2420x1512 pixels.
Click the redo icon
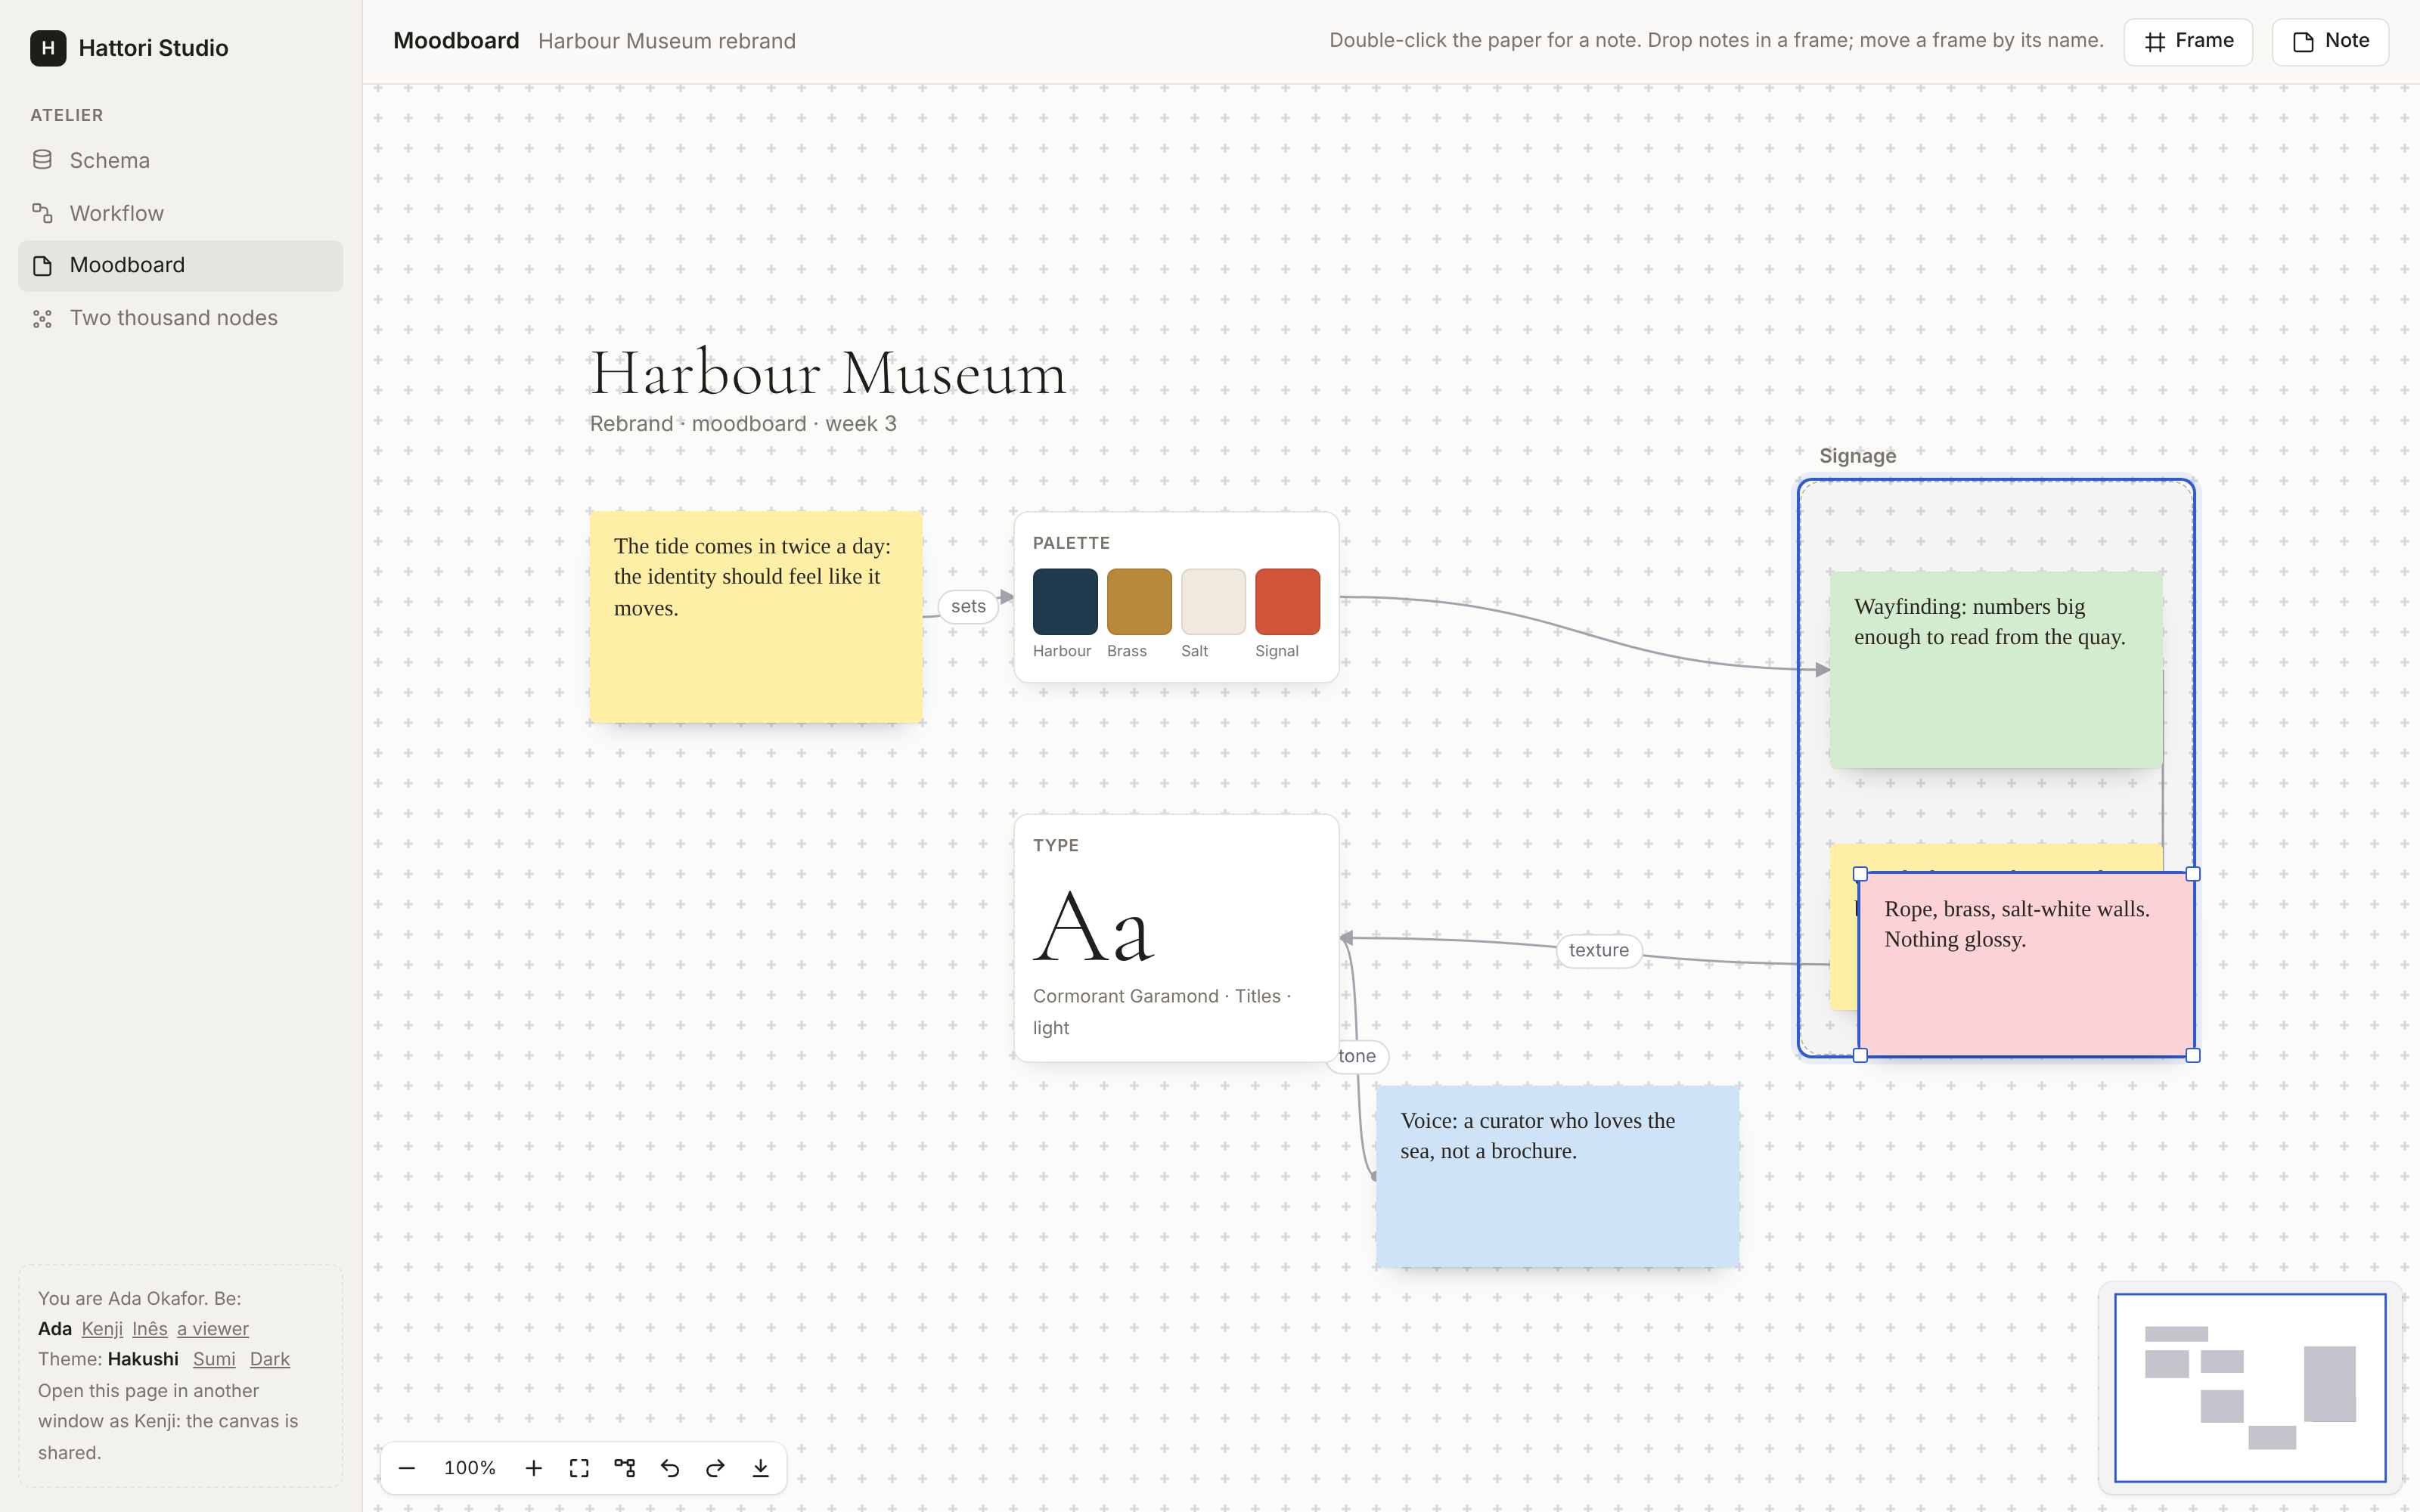pyautogui.click(x=715, y=1468)
